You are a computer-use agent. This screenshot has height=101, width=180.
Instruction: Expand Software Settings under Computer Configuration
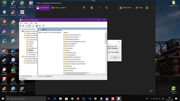(x=23, y=33)
